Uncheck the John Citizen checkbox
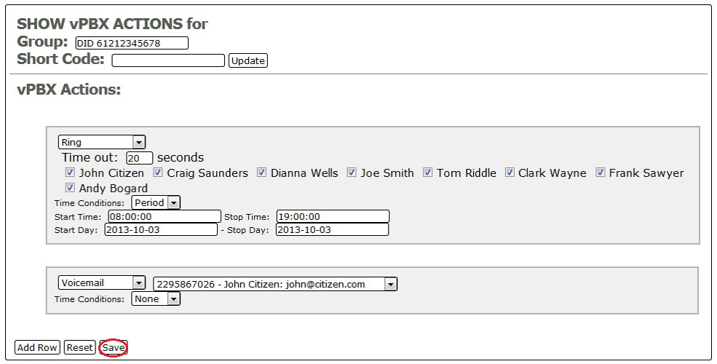Screen dimensions: 717x364 [x=70, y=173]
